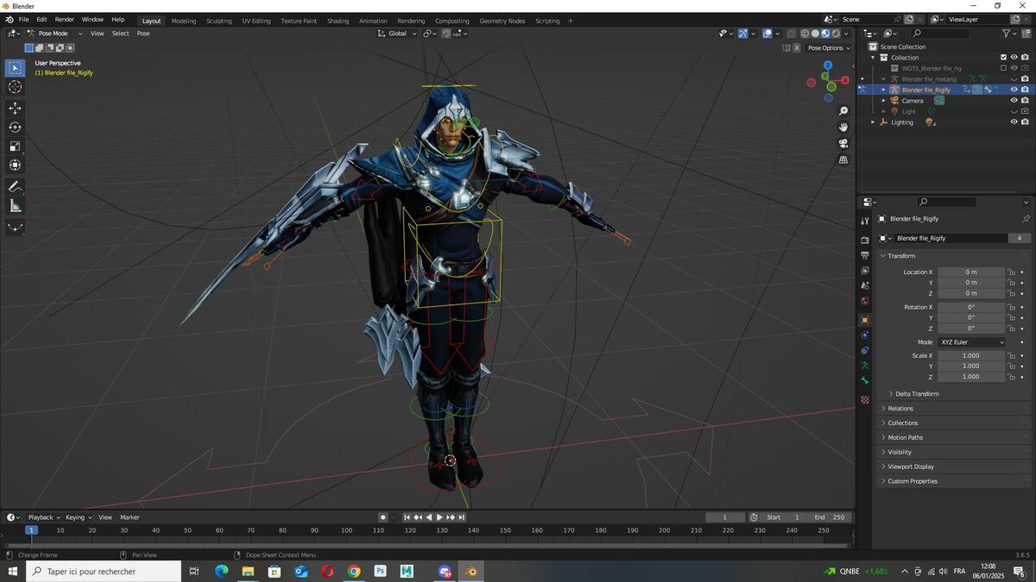Expand the Lighting collection in outliner
1036x582 pixels.
[x=873, y=122]
